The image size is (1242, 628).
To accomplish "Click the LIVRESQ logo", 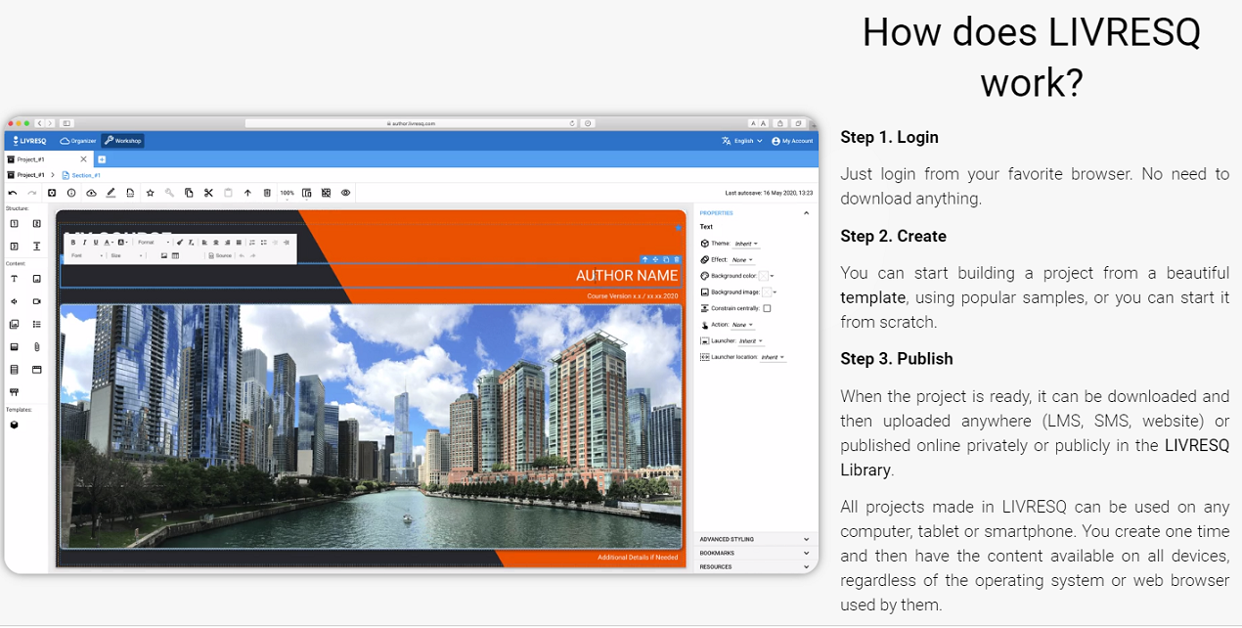I will point(29,141).
